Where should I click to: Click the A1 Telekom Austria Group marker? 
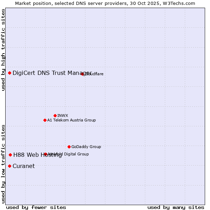(x=45, y=120)
